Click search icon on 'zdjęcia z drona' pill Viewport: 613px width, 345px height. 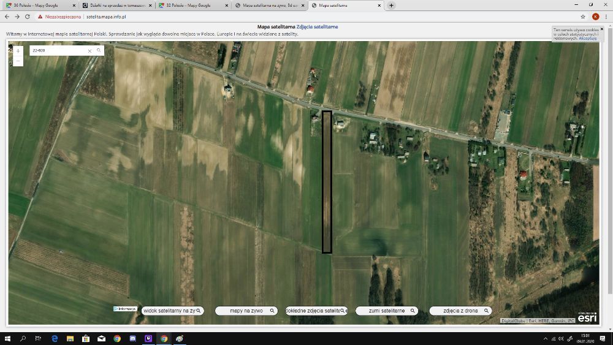pos(486,311)
